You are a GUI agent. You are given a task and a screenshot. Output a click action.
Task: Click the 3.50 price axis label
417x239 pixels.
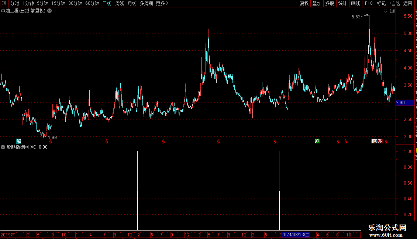[x=408, y=85]
